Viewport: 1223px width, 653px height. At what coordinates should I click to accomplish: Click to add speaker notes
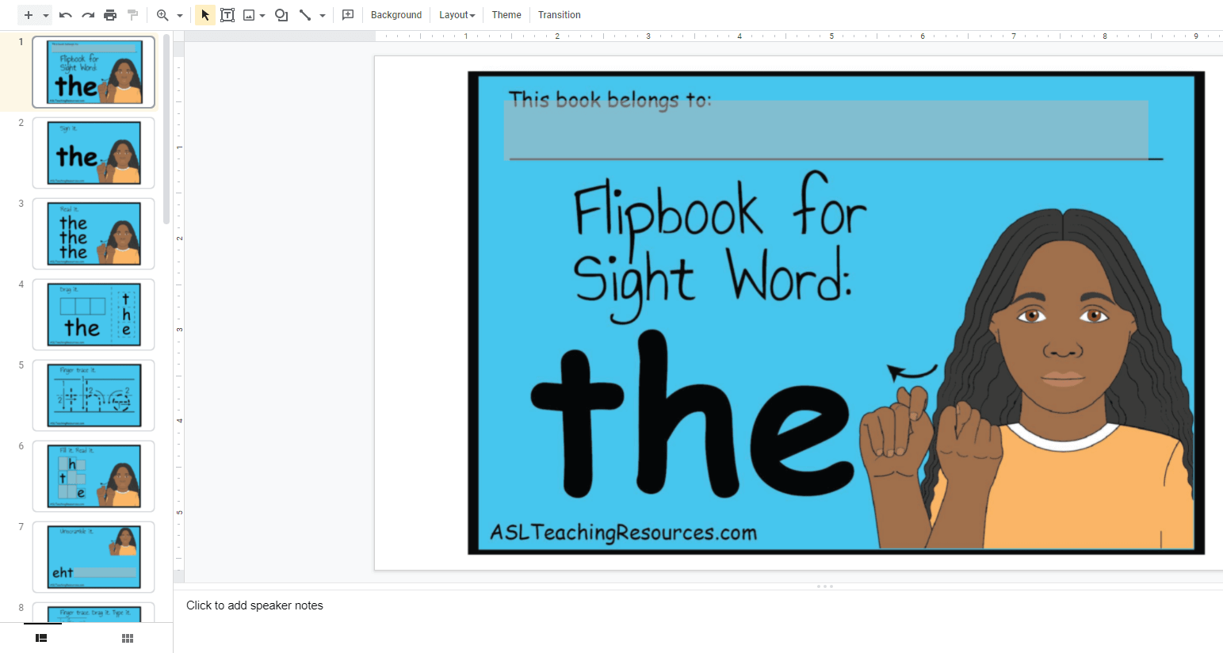[254, 605]
